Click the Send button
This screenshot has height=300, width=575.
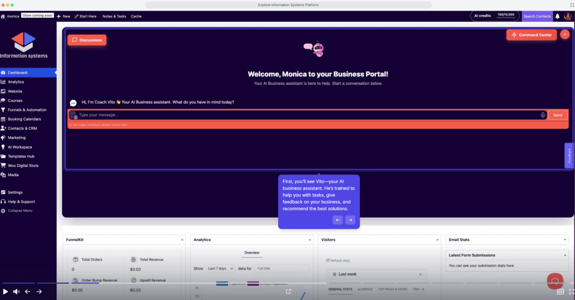pyautogui.click(x=558, y=115)
